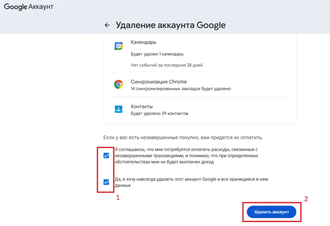The width and height of the screenshot is (330, 226).
Task: Click the 14 synced bookmarks deletion note
Action: click(180, 89)
